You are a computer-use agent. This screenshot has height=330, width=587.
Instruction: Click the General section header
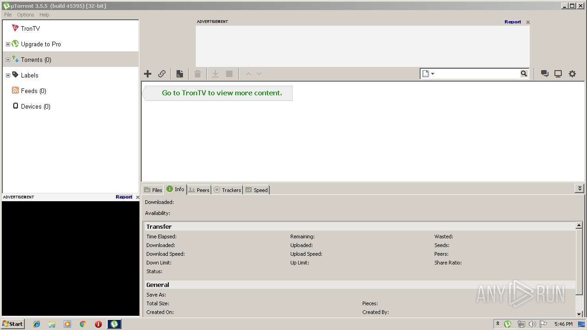click(360, 285)
